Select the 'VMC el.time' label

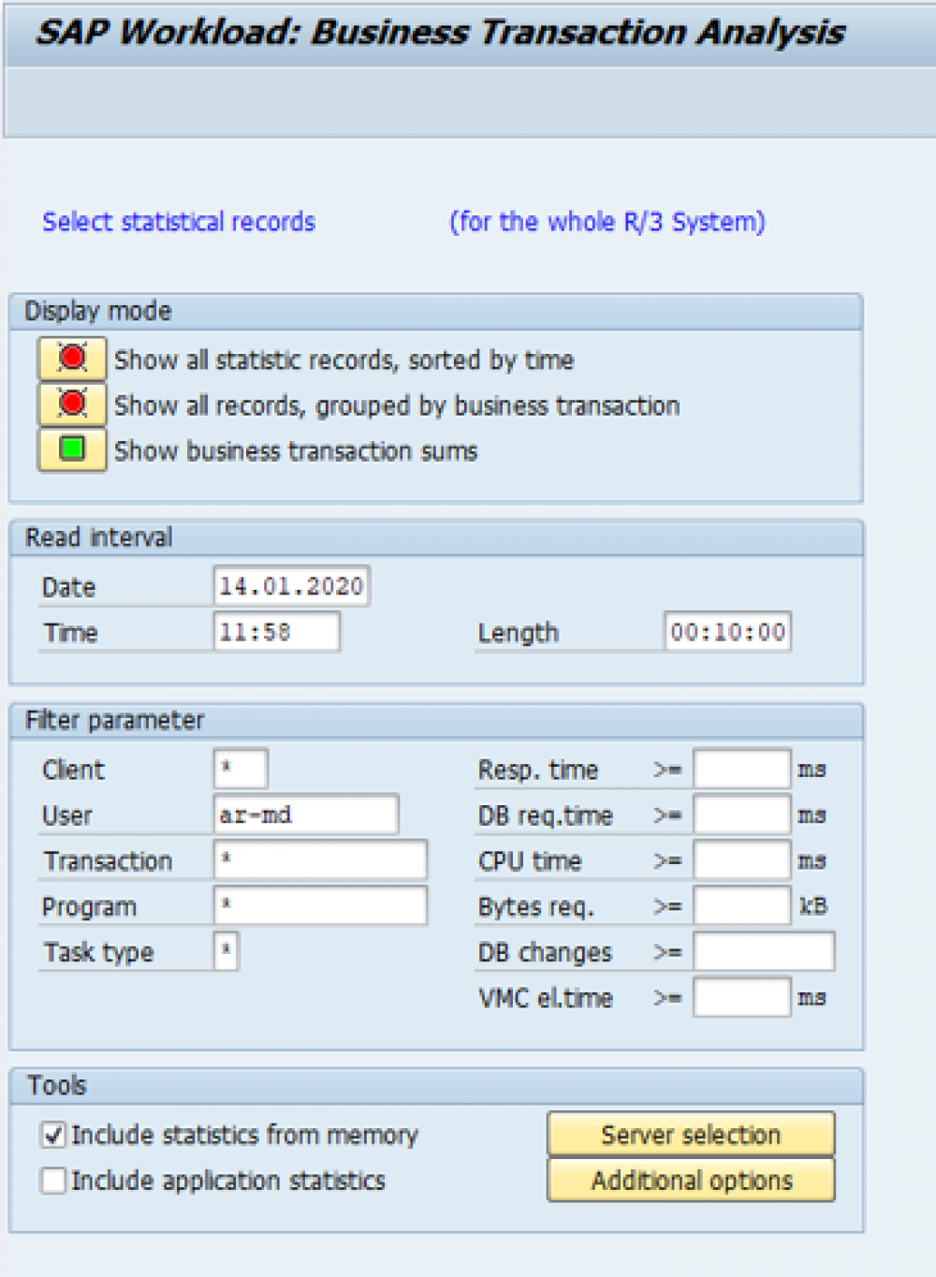(546, 998)
